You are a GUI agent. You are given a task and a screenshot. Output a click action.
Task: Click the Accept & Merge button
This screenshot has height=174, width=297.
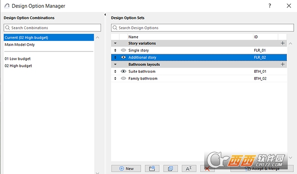[262, 168]
